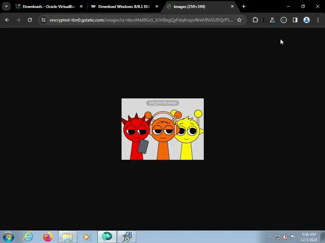Open the Windows Start menu
The height and width of the screenshot is (243, 325).
point(9,237)
